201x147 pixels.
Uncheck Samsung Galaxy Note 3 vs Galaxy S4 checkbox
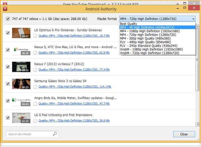(x=8, y=84)
